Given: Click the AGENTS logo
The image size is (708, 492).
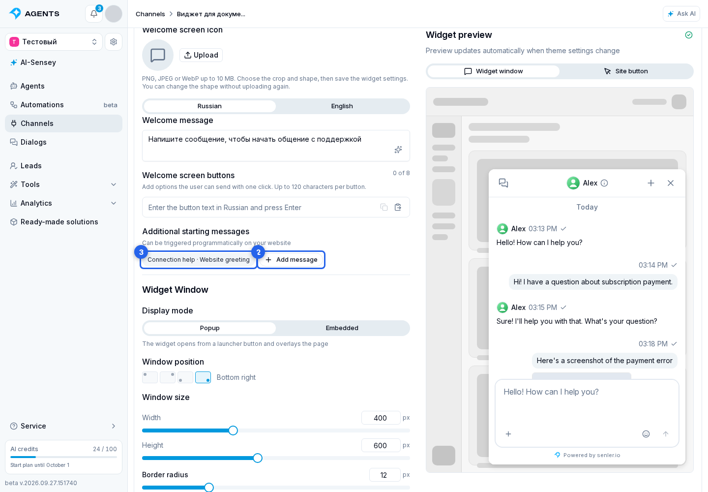Looking at the screenshot, I should 34,14.
